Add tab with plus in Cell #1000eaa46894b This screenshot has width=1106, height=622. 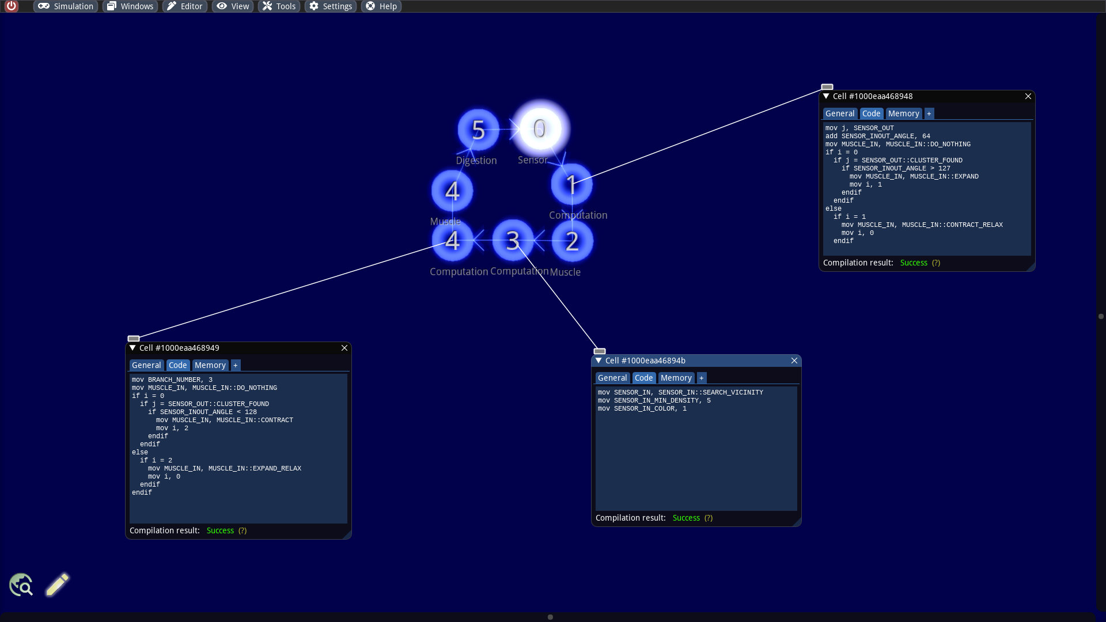point(701,378)
